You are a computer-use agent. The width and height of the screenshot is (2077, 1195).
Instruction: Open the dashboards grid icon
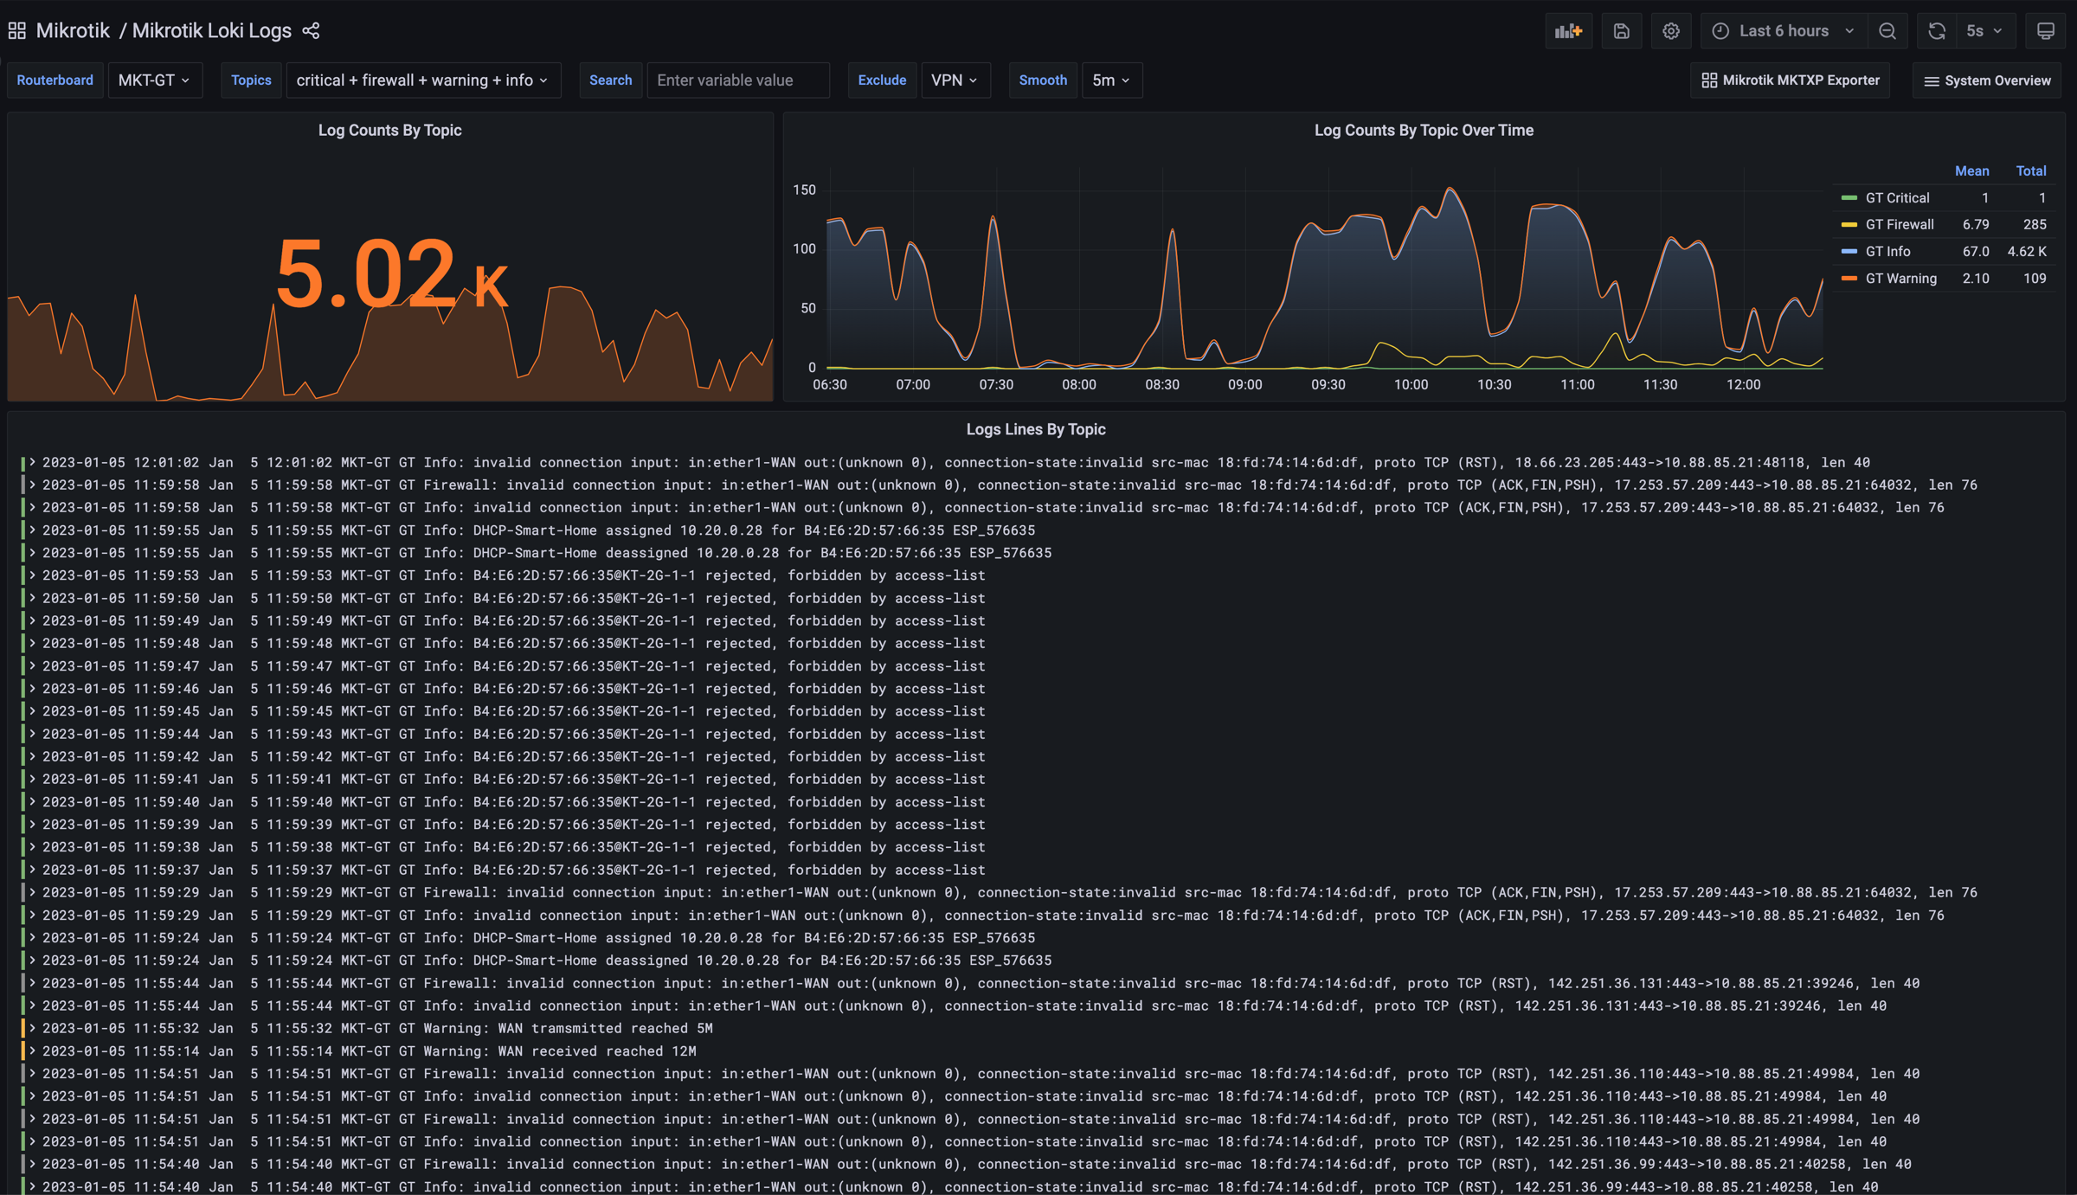pyautogui.click(x=16, y=31)
